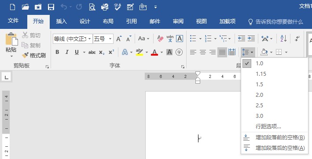Toggle underline formatting
Screen dimensions: 312x159
point(77,52)
